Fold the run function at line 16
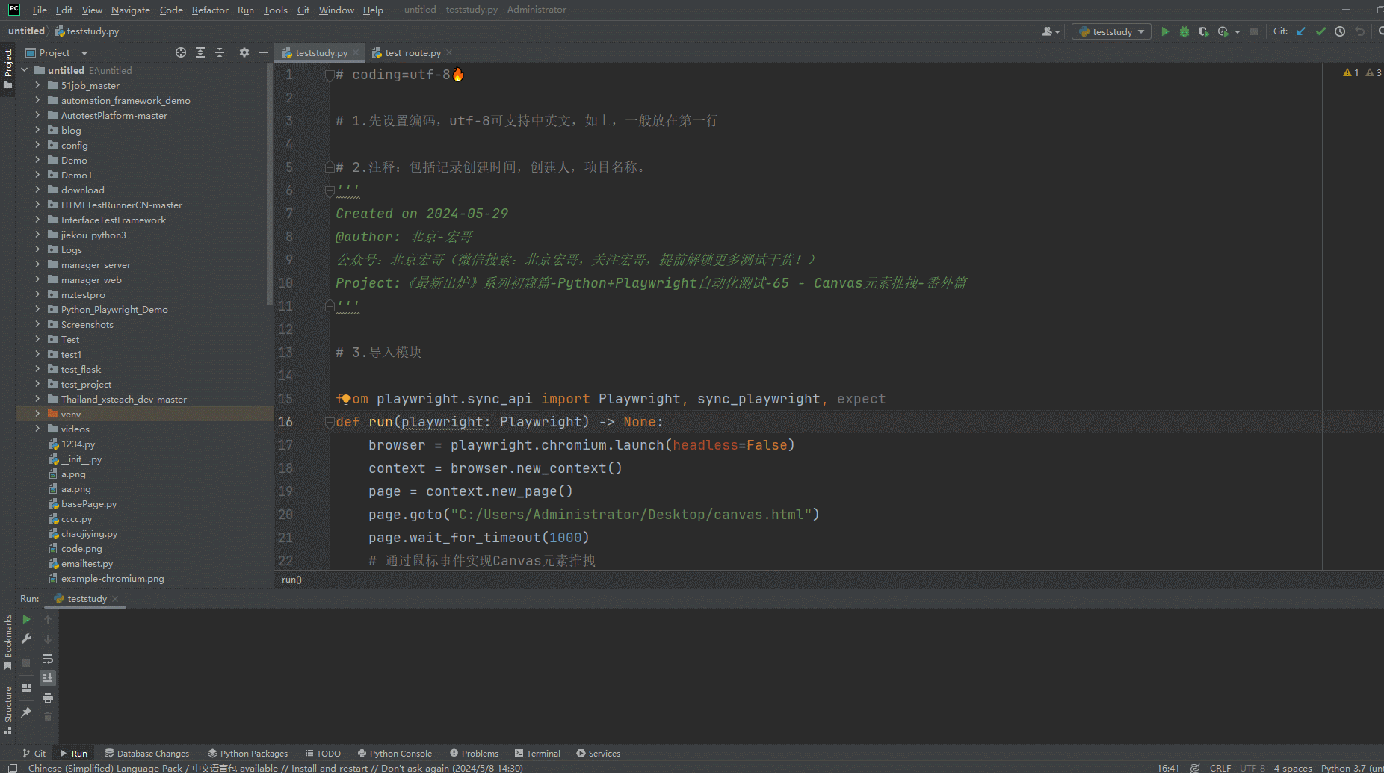 point(330,422)
